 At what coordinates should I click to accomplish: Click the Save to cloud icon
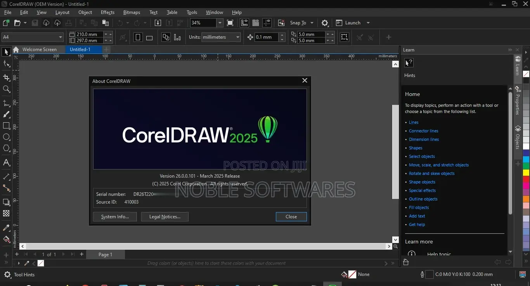pos(57,23)
